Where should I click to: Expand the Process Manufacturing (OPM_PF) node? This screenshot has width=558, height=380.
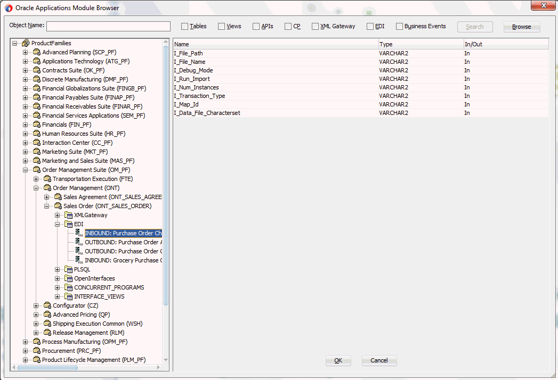(25, 342)
